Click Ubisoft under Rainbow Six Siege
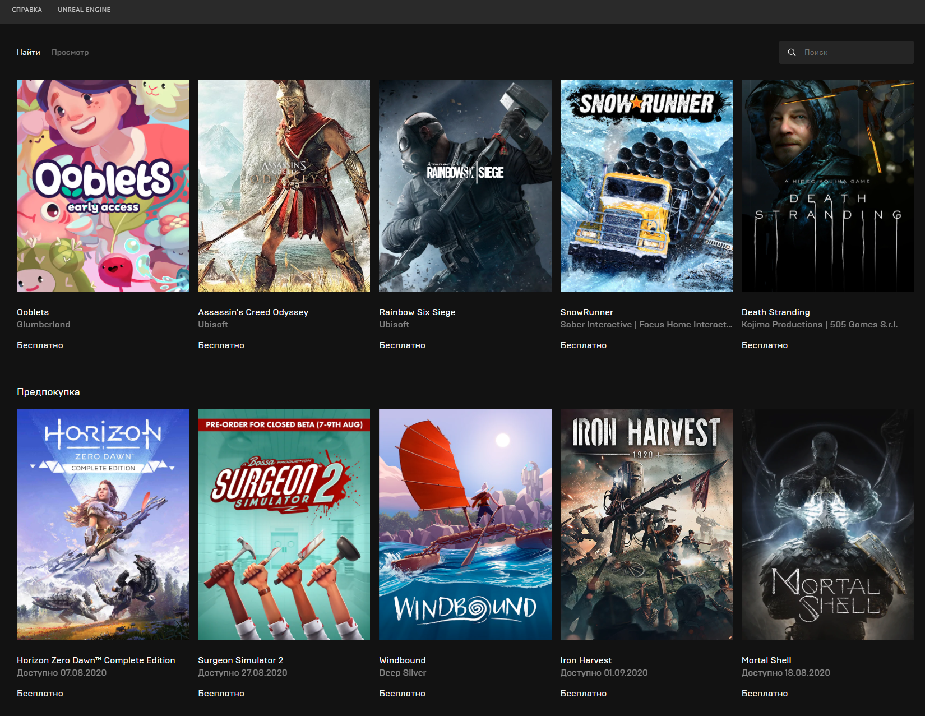This screenshot has height=716, width=925. 394,325
